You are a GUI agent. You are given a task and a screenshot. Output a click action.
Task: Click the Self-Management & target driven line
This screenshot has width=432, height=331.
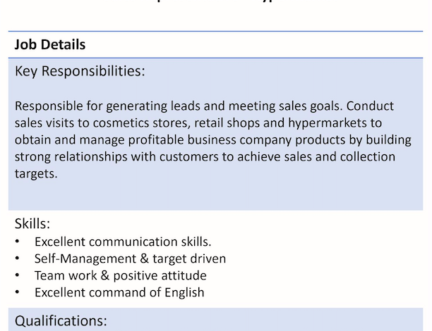[x=130, y=258]
